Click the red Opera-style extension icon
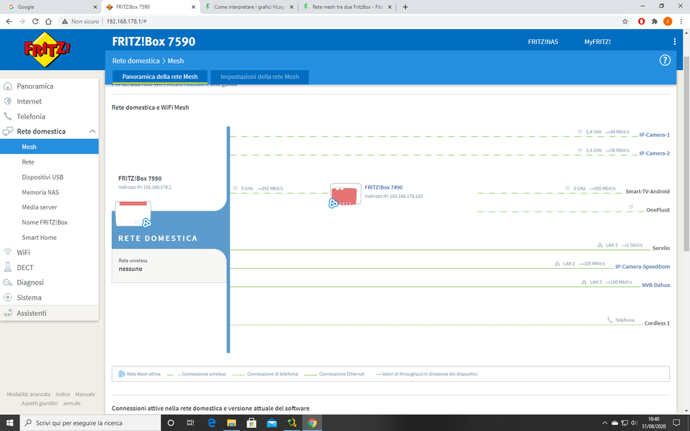The height and width of the screenshot is (431, 690). [641, 21]
